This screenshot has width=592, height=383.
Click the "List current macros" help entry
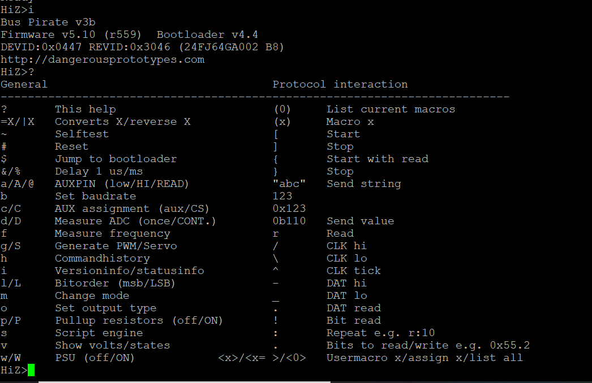pos(391,109)
